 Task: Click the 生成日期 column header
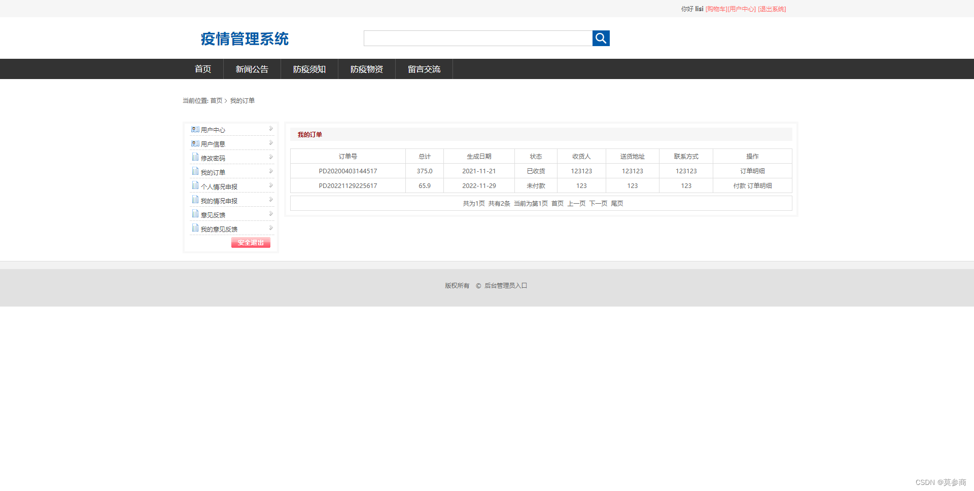click(x=479, y=157)
